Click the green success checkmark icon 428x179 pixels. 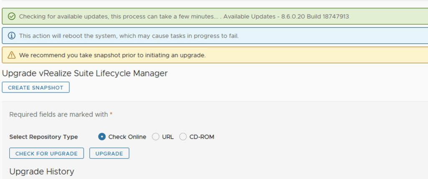(x=12, y=17)
